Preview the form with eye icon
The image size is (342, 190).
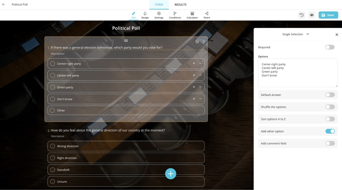click(312, 15)
